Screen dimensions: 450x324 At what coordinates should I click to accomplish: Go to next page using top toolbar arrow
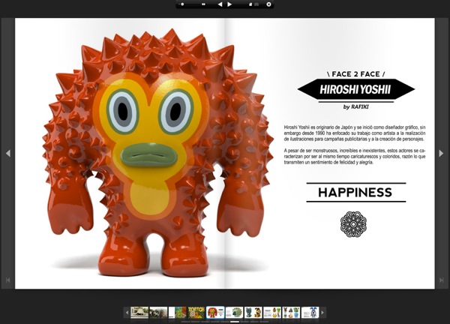[229, 4]
